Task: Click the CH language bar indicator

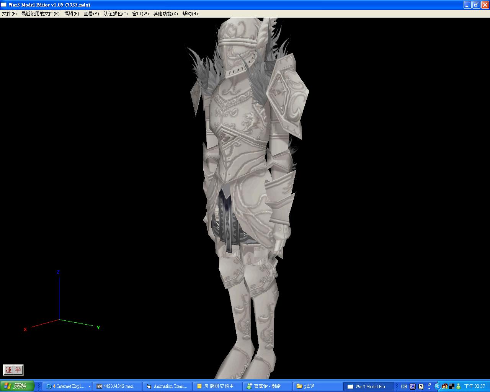Action: click(x=404, y=386)
